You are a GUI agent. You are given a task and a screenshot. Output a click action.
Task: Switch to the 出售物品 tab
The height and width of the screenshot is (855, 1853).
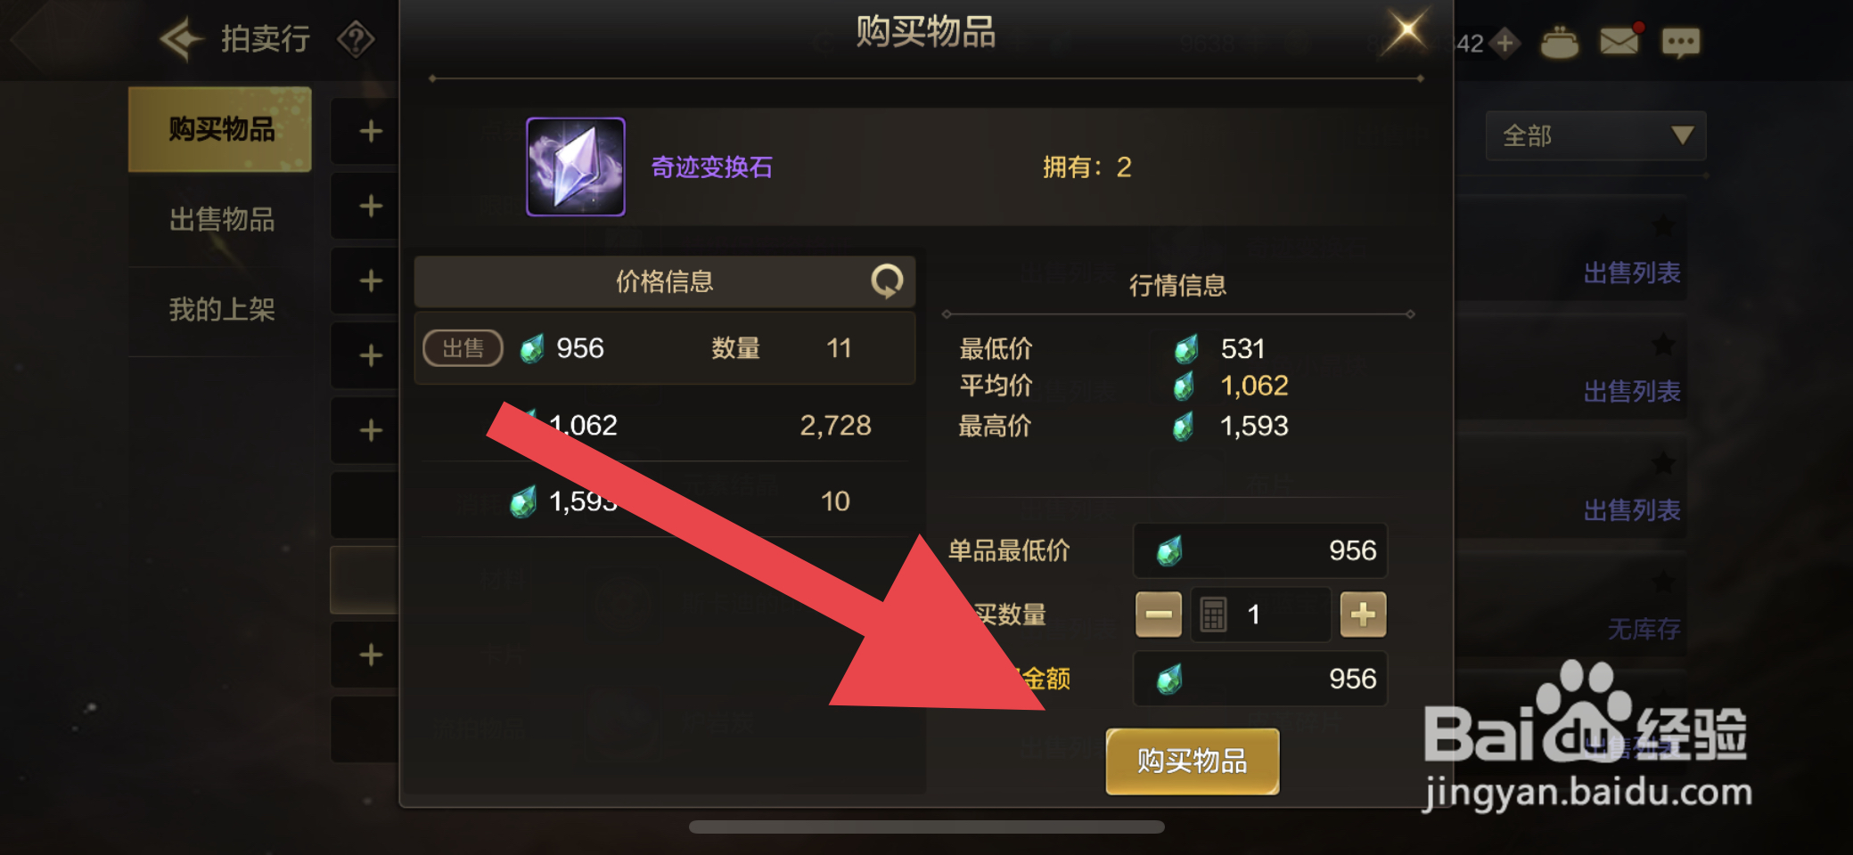tap(221, 219)
